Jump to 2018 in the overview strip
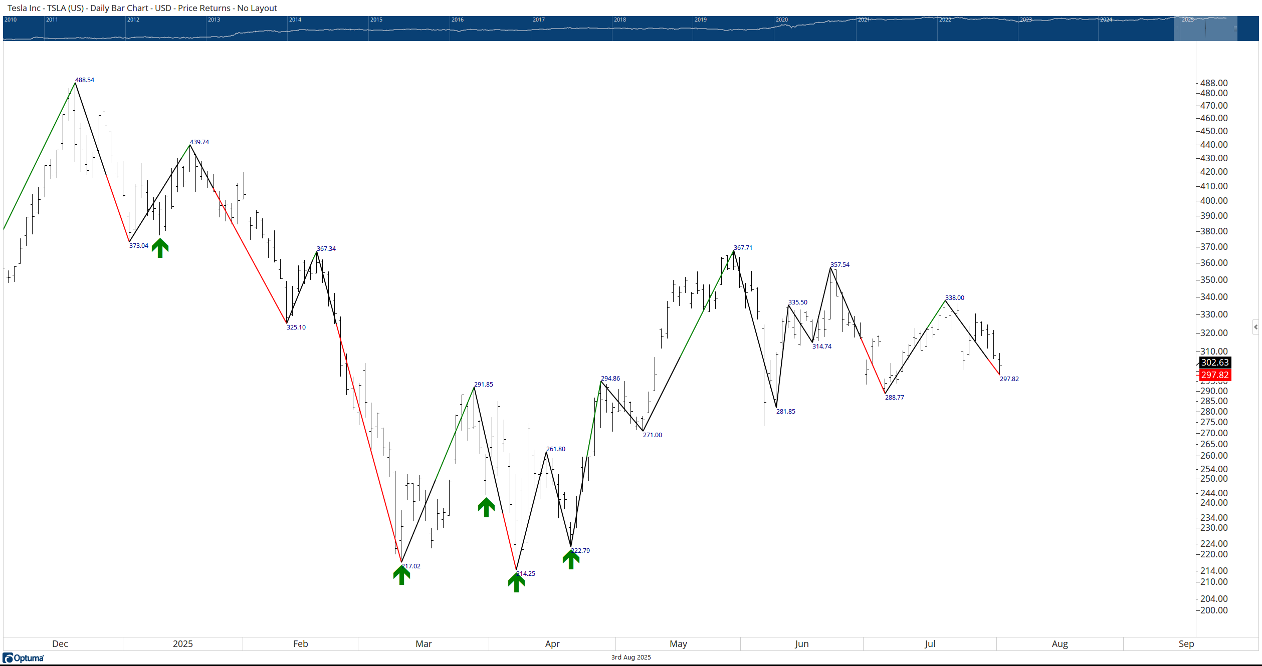Image resolution: width=1262 pixels, height=666 pixels. click(620, 20)
